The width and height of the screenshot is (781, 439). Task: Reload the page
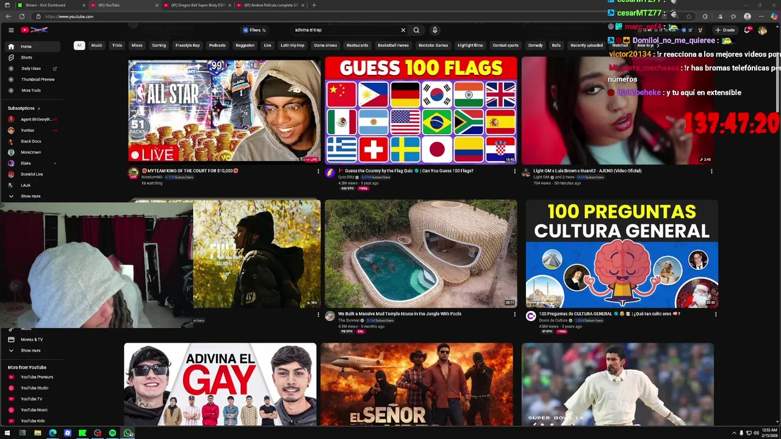[21, 16]
